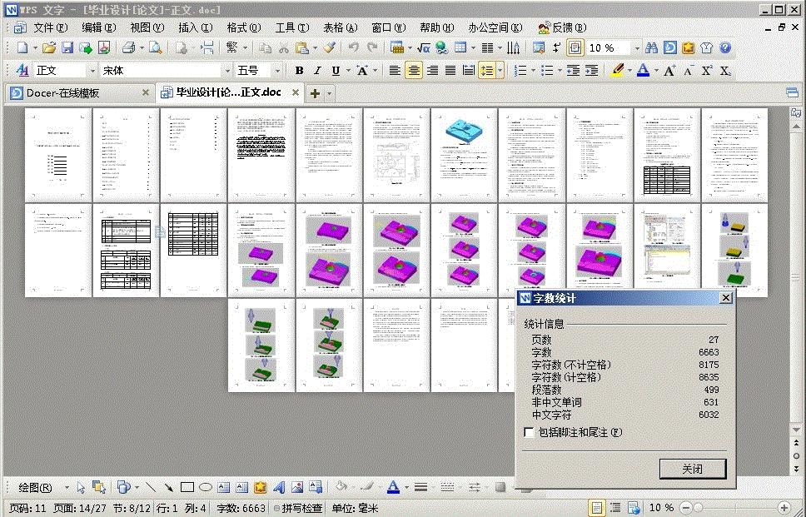Image resolution: width=806 pixels, height=517 pixels.
Task: Select the 毕业设计 document tab
Action: (229, 92)
